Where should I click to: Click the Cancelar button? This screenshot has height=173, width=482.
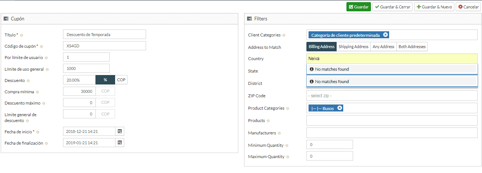click(468, 7)
